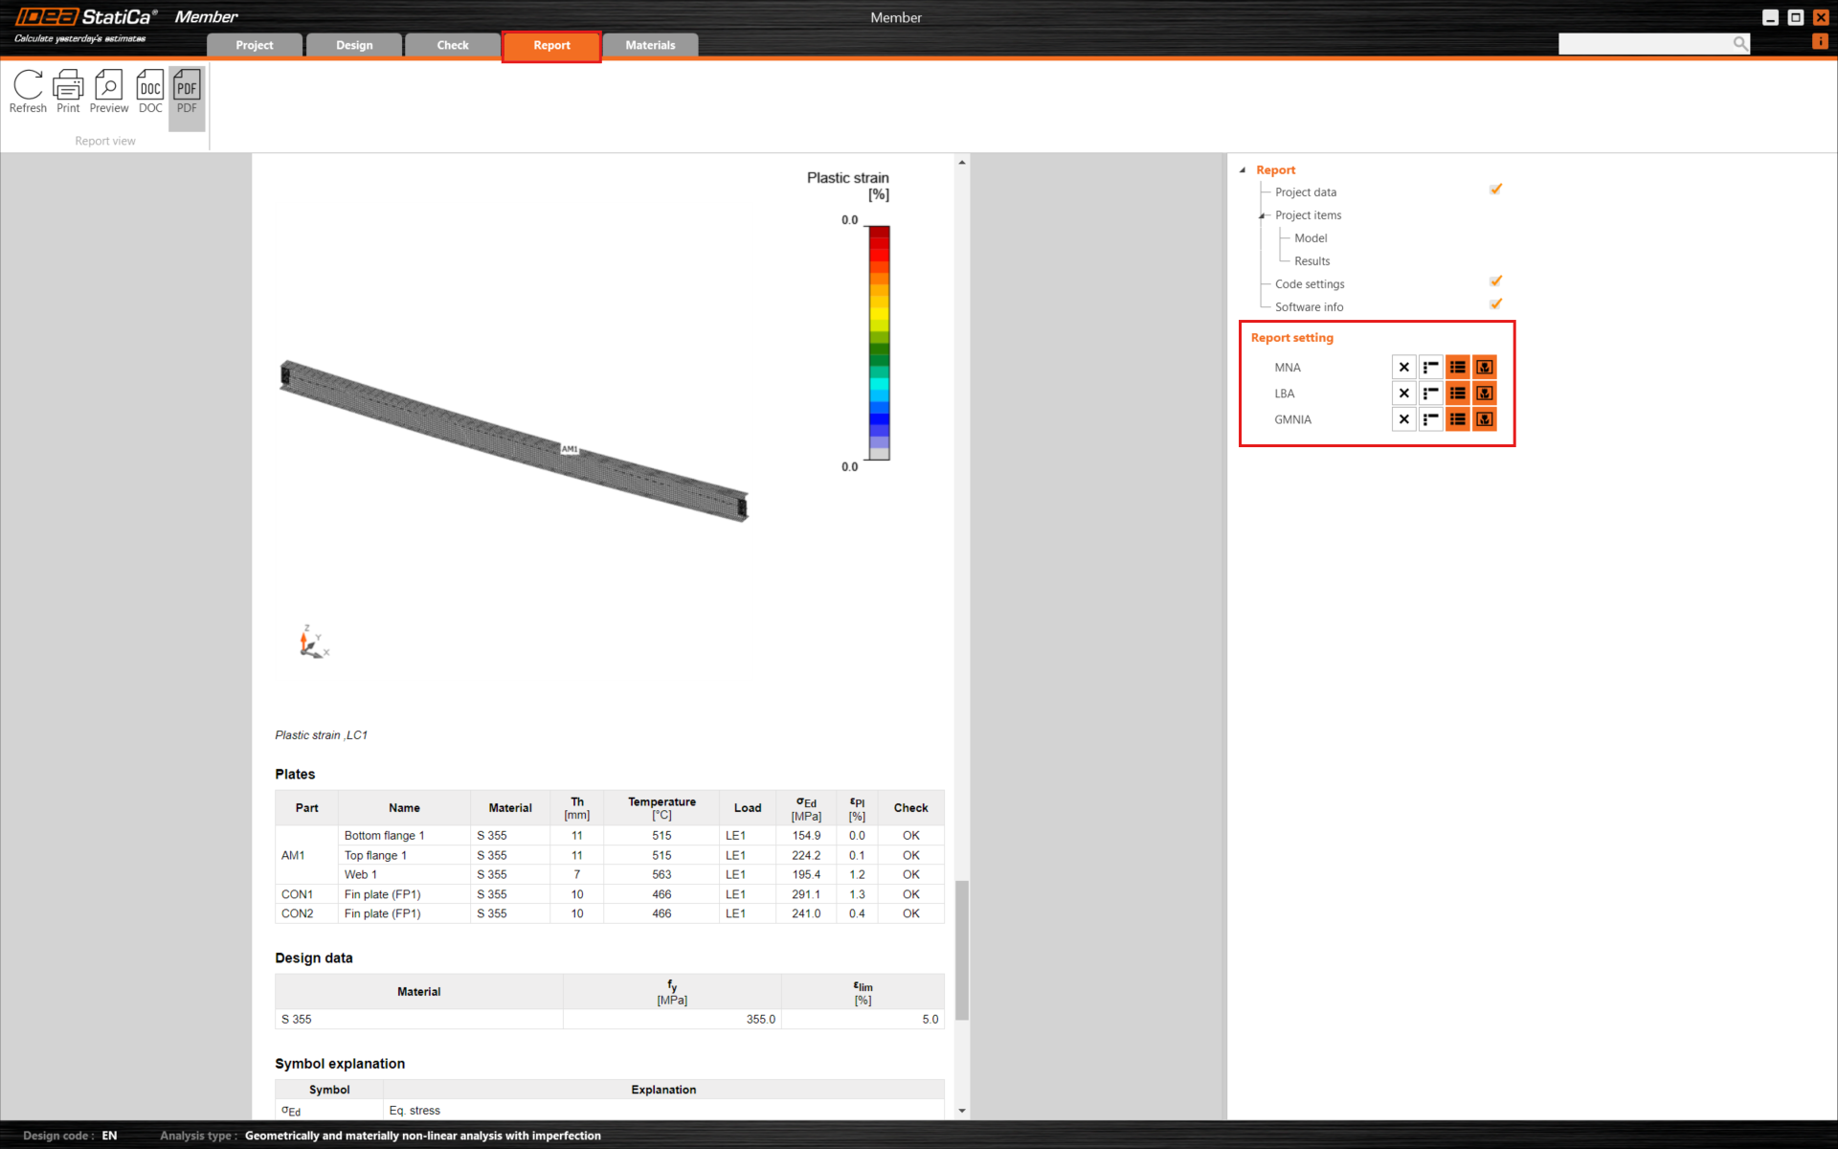Viewport: 1838px width, 1149px height.
Task: Open the Materials tab
Action: [x=650, y=45]
